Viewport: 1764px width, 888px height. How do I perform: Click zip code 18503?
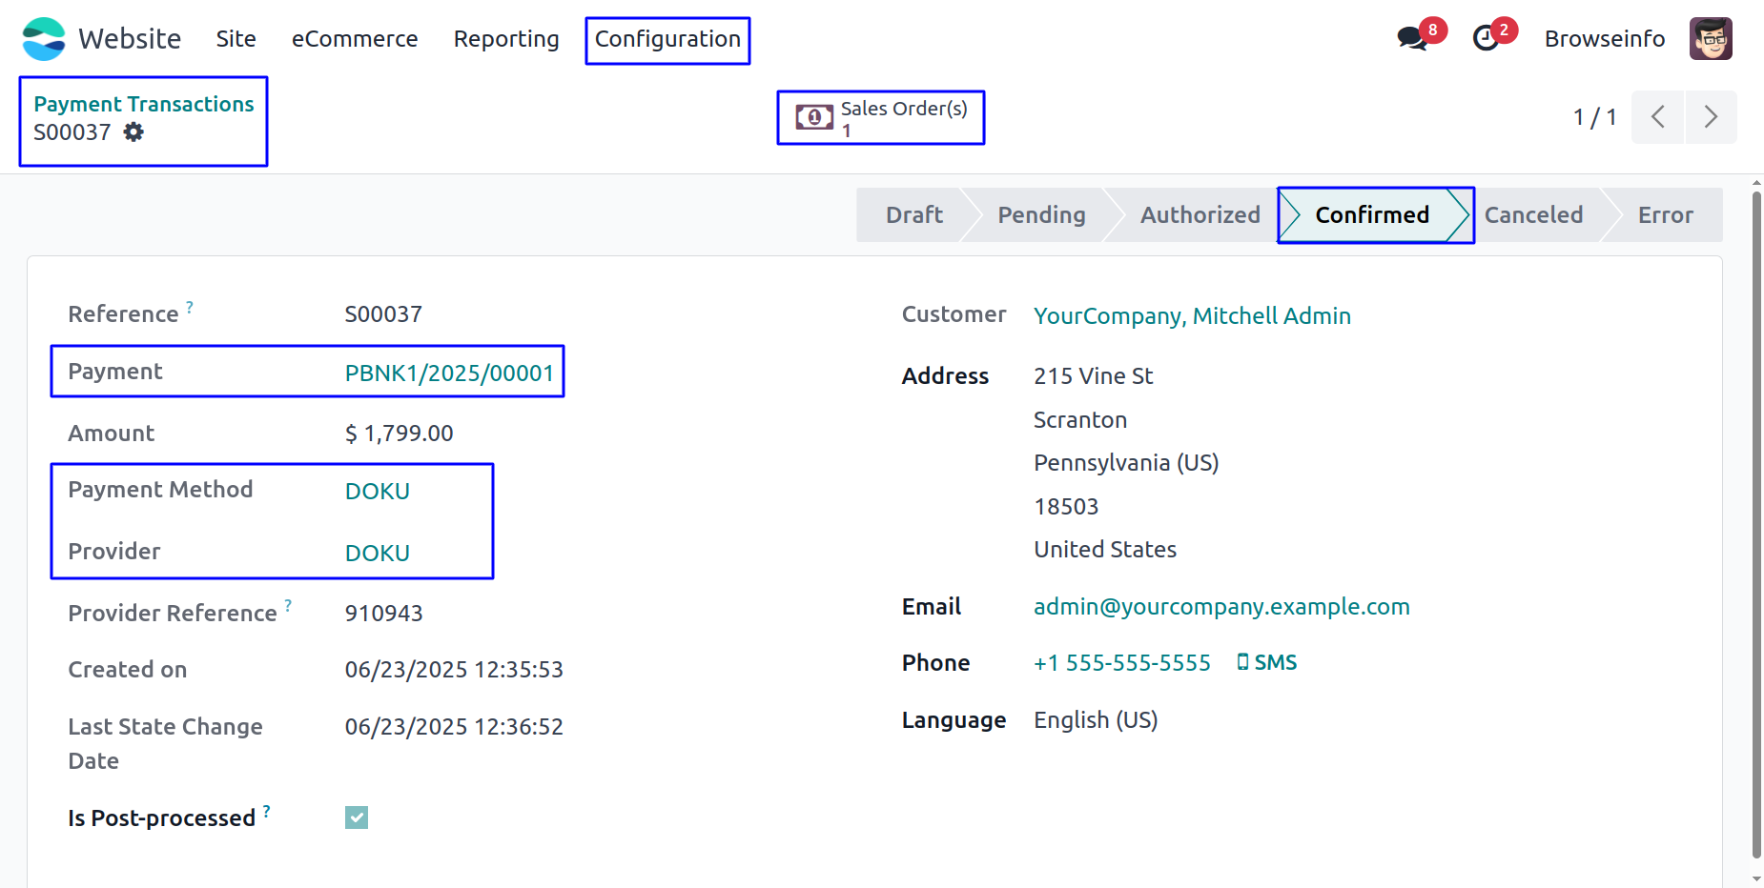pos(1066,507)
